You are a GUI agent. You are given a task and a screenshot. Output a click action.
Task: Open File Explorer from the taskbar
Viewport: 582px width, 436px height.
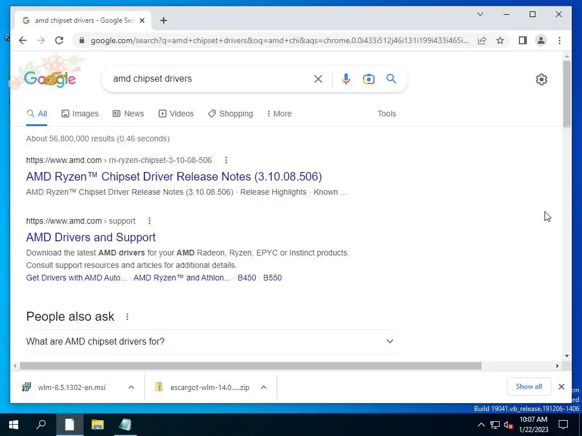[98, 425]
